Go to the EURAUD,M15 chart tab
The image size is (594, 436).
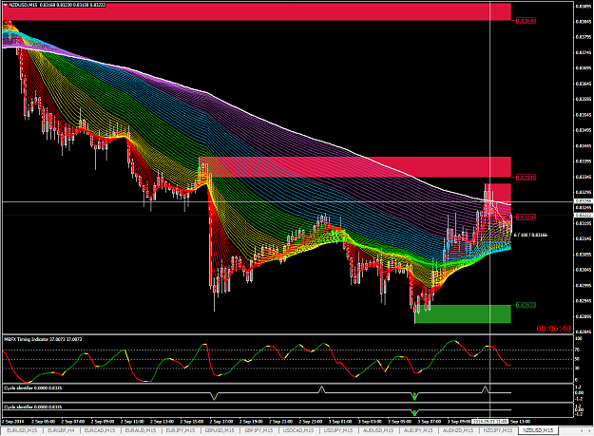click(140, 430)
